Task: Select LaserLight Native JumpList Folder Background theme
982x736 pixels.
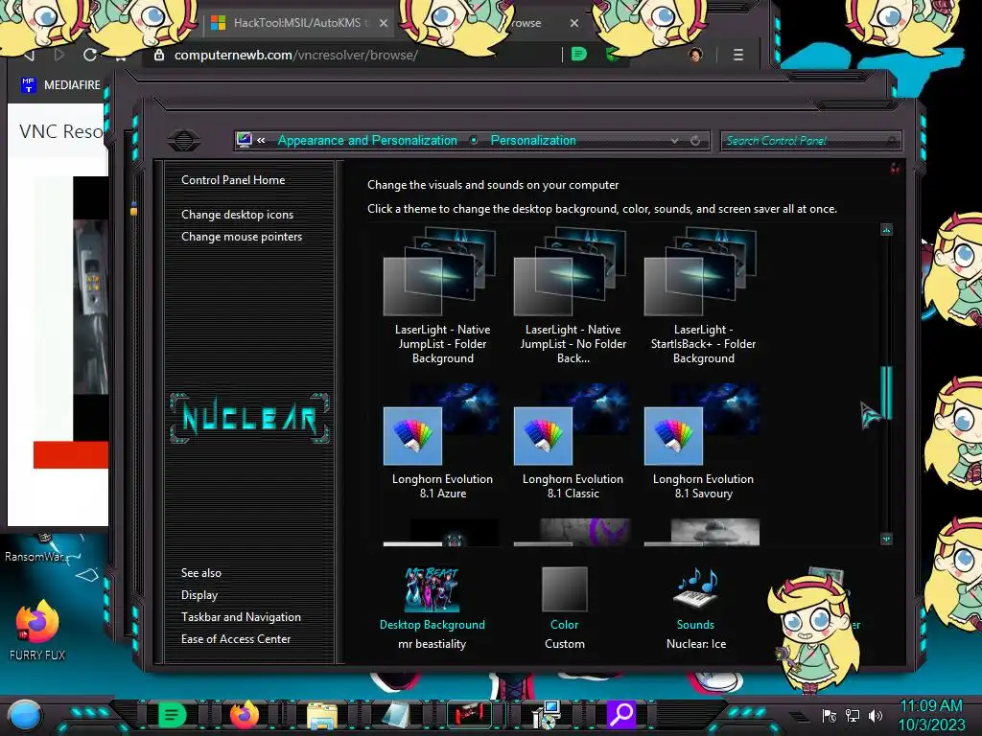Action: tap(442, 297)
